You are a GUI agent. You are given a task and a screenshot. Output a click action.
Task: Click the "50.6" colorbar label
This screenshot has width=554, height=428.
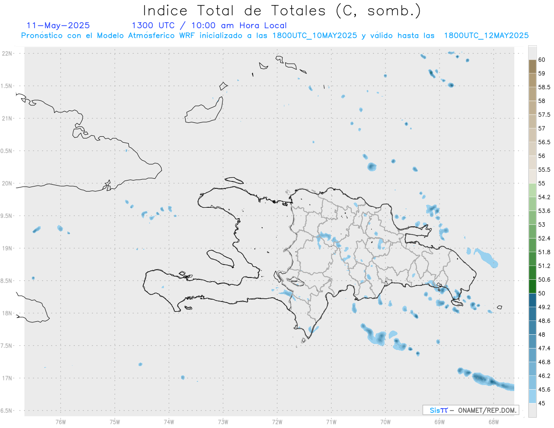coord(544,280)
